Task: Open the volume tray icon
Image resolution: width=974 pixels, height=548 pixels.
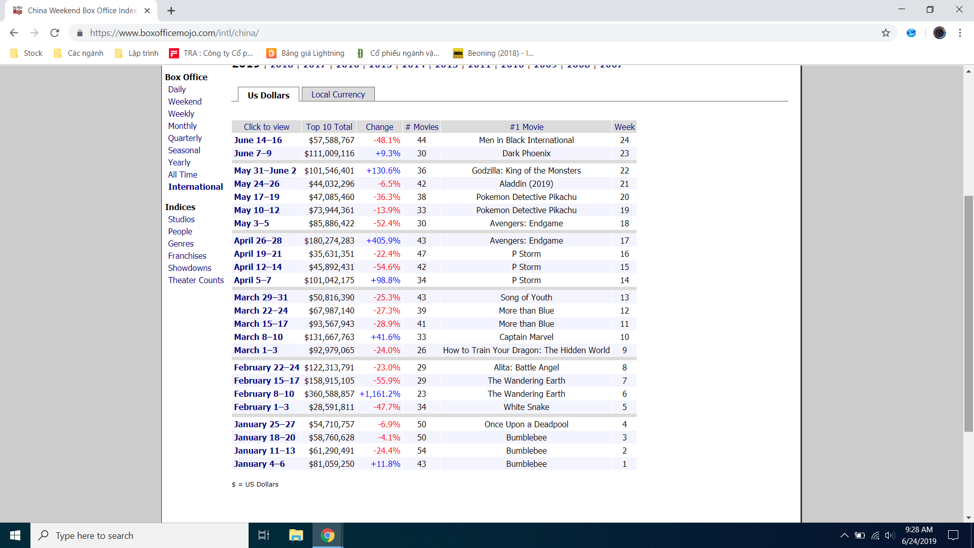Action: click(890, 535)
